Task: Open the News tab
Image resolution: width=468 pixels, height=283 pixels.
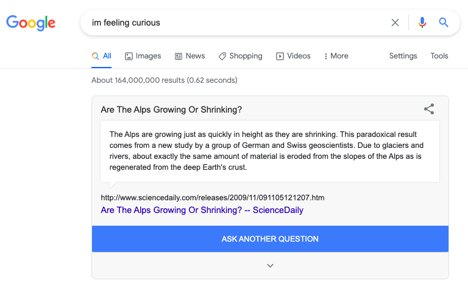Action: 190,56
